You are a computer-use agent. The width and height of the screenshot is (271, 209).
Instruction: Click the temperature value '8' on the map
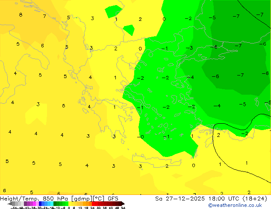(x=21, y=15)
